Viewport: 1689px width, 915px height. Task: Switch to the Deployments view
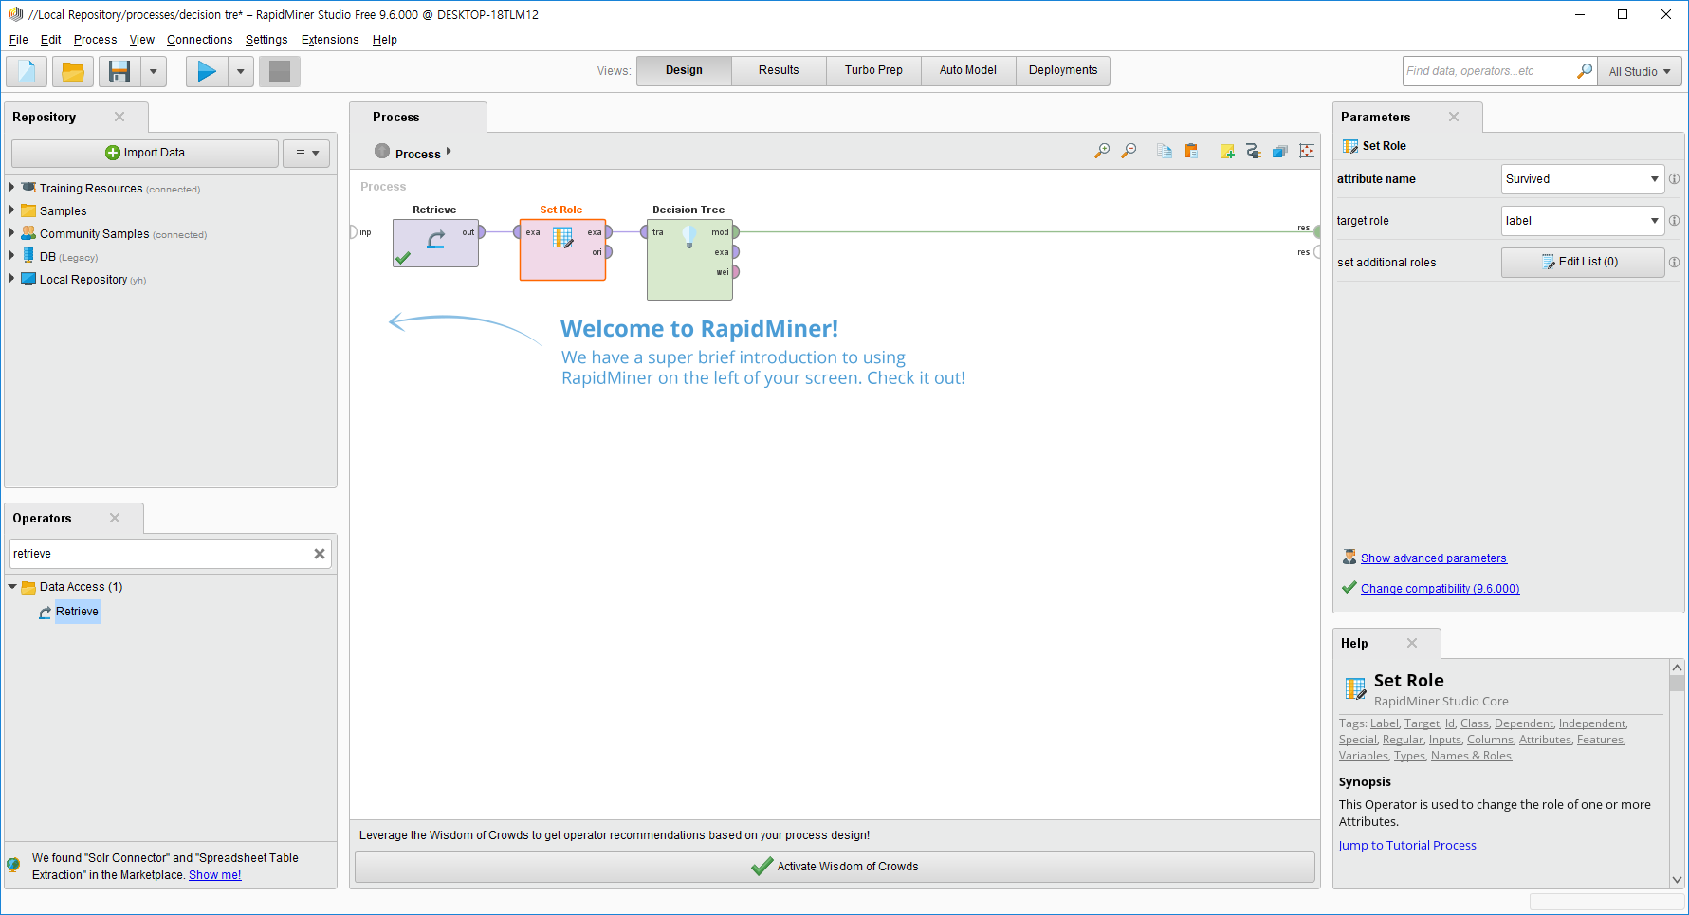coord(1063,70)
